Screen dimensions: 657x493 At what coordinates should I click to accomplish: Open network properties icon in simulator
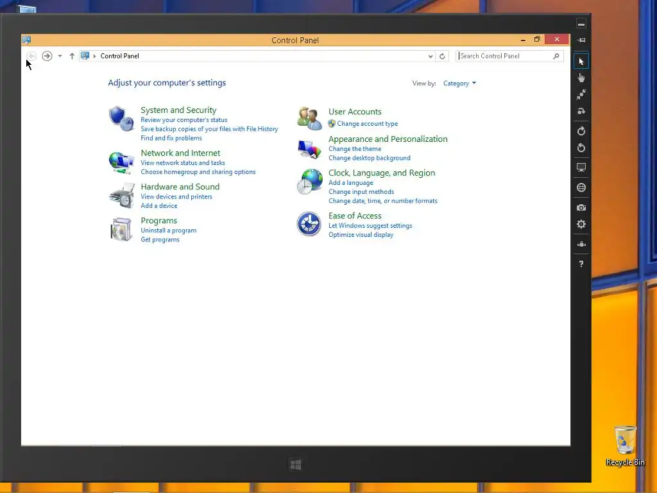point(581,244)
